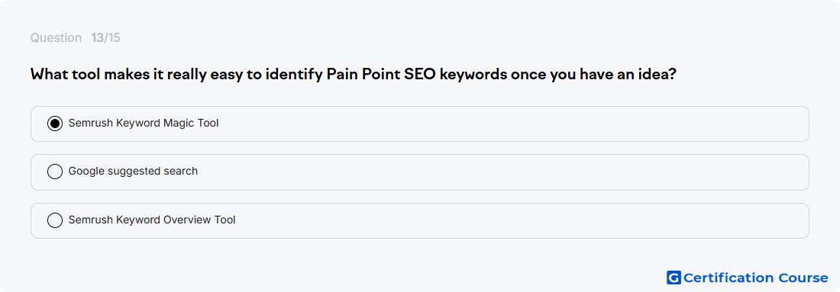The height and width of the screenshot is (292, 840).
Task: Select the Semrush Keyword Magic Tool radio button
Action: click(x=55, y=124)
